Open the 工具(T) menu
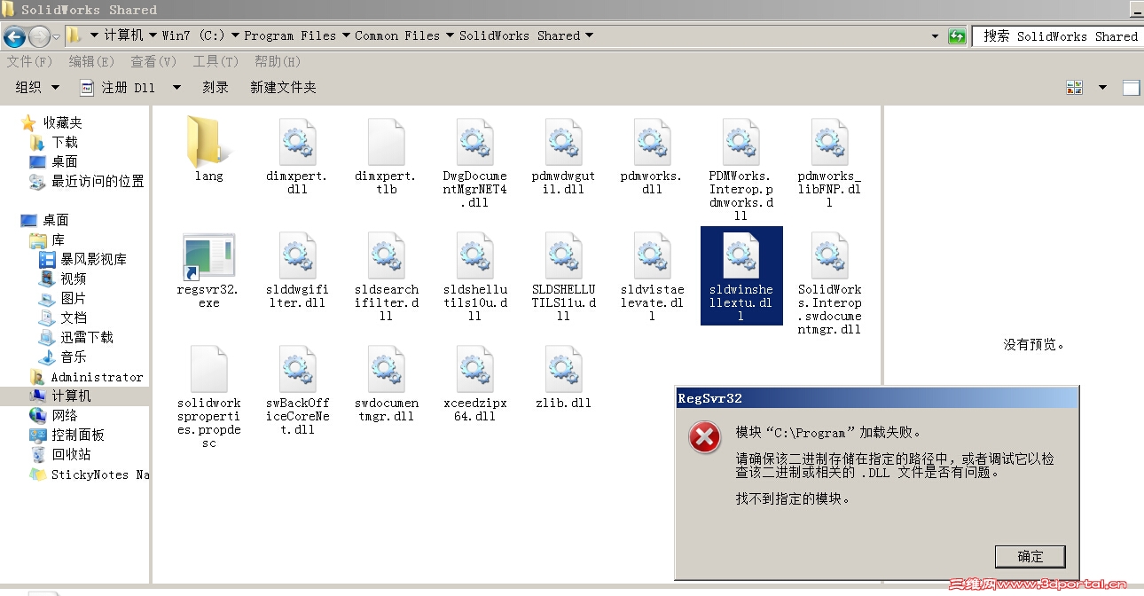This screenshot has height=596, width=1144. point(215,61)
